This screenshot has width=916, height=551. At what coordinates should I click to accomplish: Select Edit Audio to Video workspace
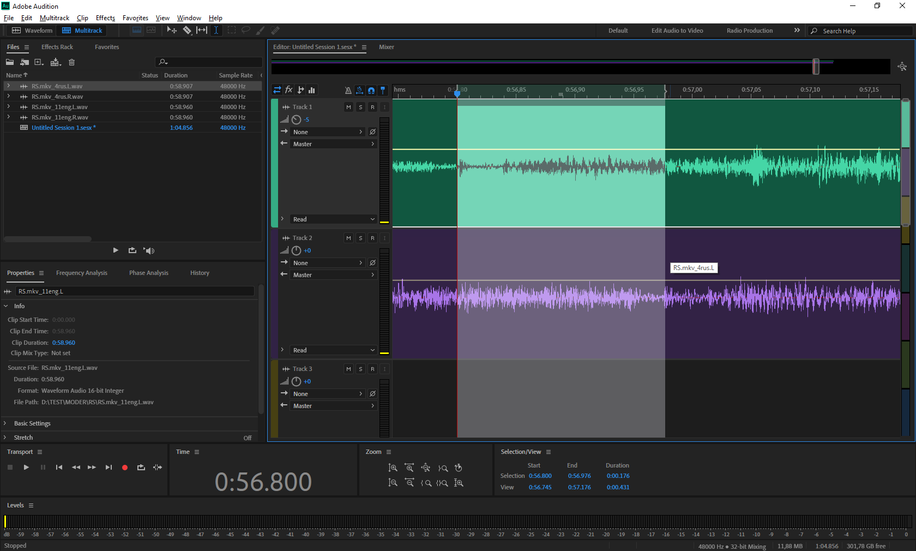(x=677, y=31)
